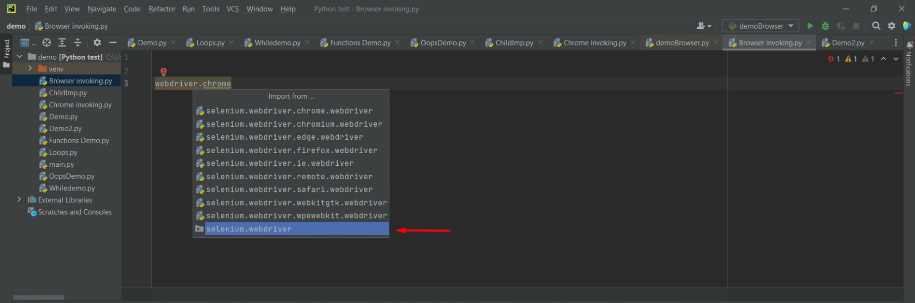Click the JetBrains Toolbox icon at top right
This screenshot has height=303, width=915.
907,26
